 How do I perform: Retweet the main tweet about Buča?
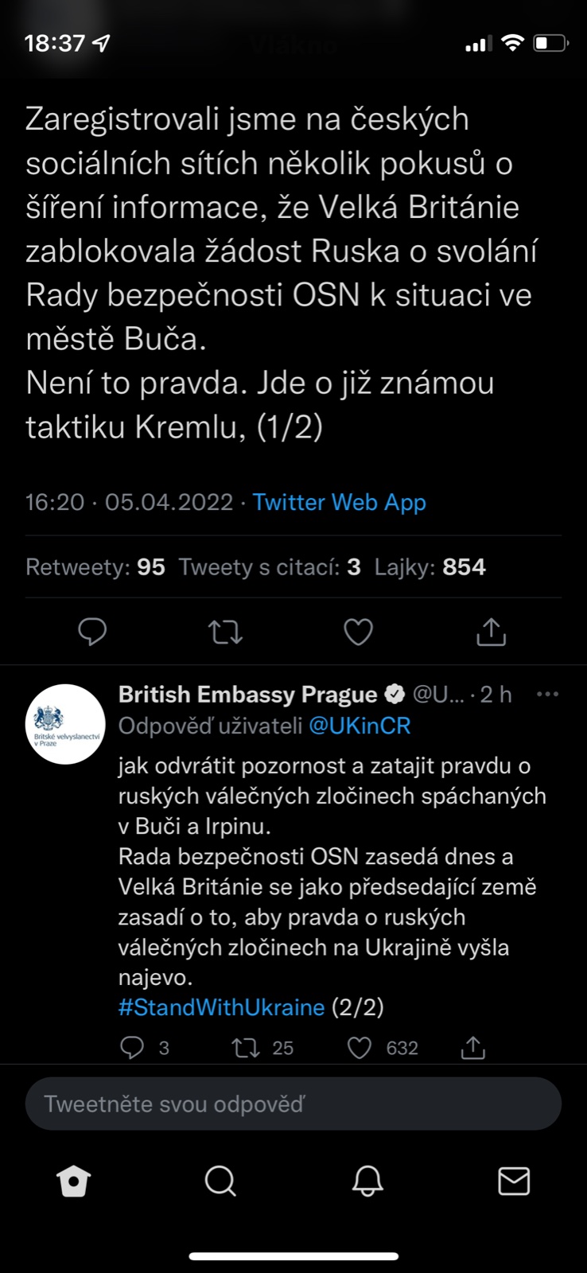pos(225,632)
